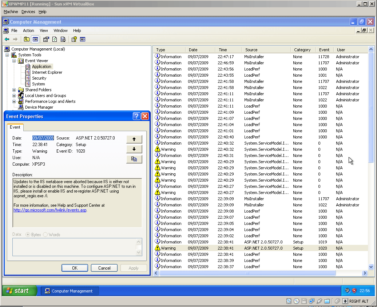The width and height of the screenshot is (377, 307).
Task: Collapse the System Tools tree node
Action: [x=7, y=55]
